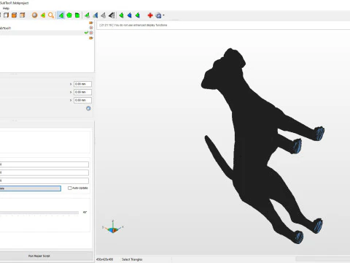Screen dimensions: 350x263
Task: Select the cube view with orange side
Action: coord(22,15)
